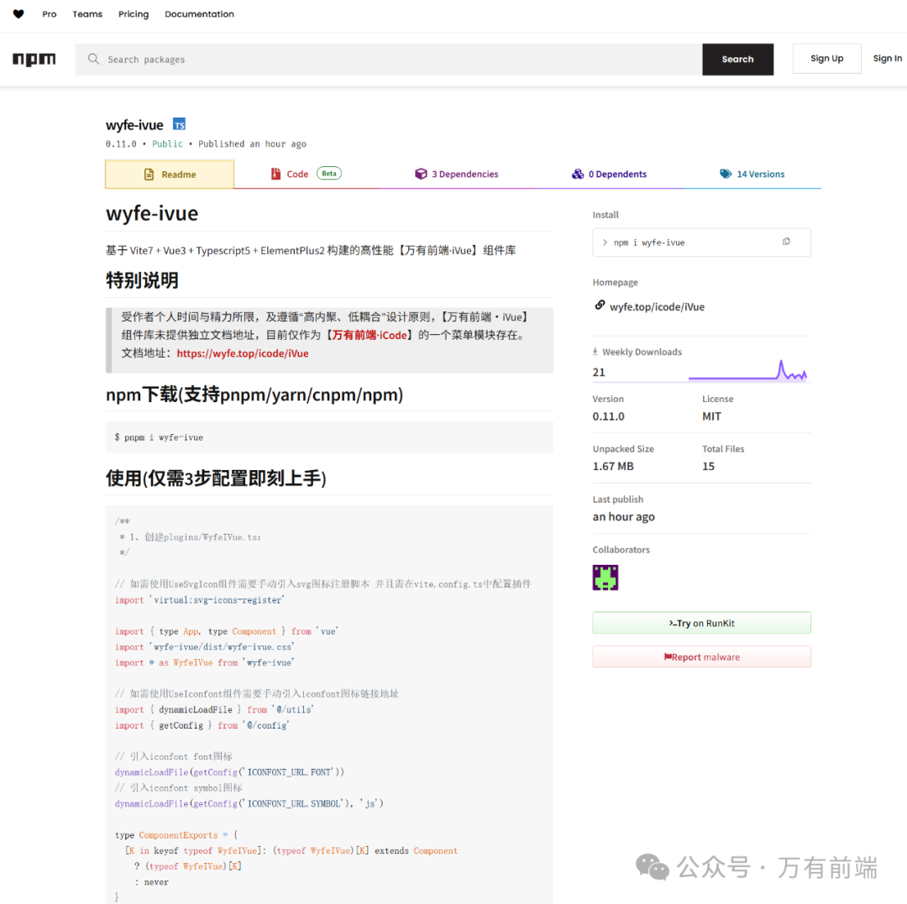Click the heart icon in the top bar
The height and width of the screenshot is (904, 907).
point(18,13)
